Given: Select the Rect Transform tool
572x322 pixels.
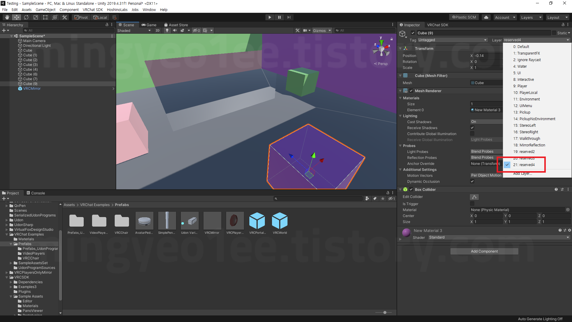Looking at the screenshot, I should pyautogui.click(x=45, y=17).
